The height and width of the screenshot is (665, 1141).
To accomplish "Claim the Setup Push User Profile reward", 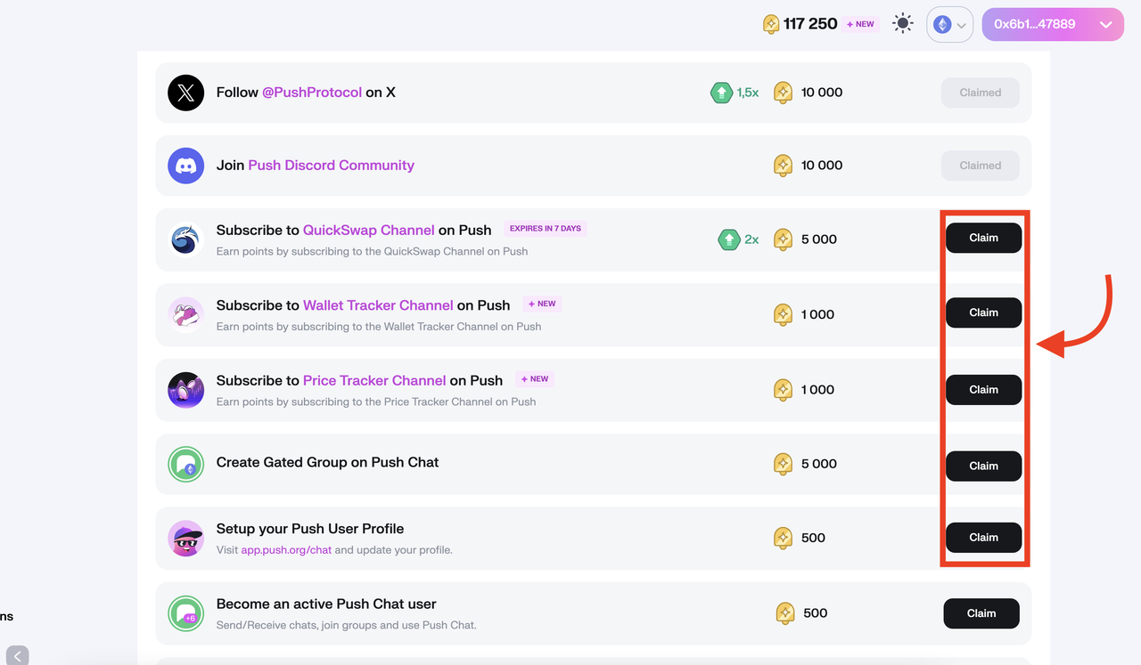I will click(x=983, y=538).
